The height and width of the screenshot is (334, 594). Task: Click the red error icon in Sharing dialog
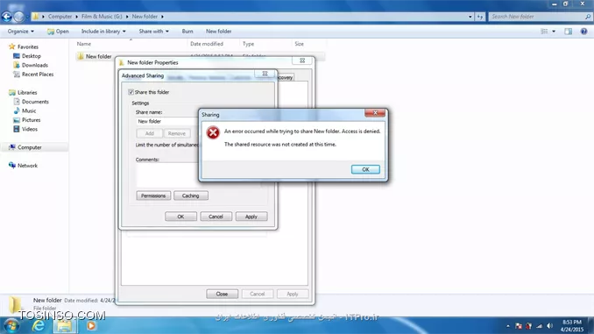click(x=213, y=132)
